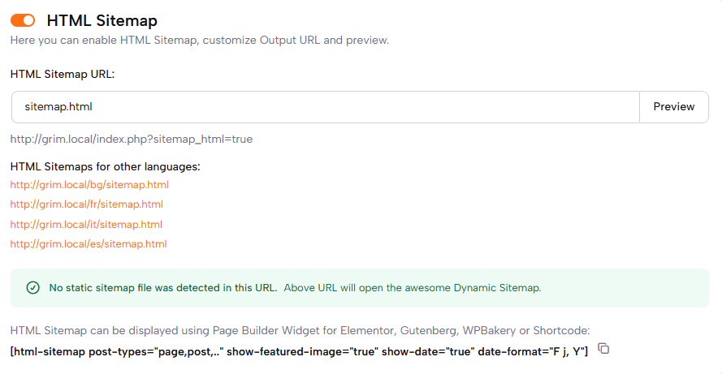Click the description text under the heading
Viewport: 722px width, 374px height.
pyautogui.click(x=199, y=40)
